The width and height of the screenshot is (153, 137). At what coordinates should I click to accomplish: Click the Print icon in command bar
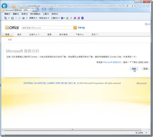point(24,18)
